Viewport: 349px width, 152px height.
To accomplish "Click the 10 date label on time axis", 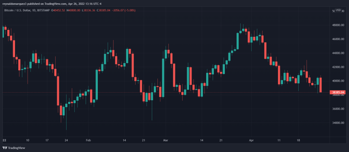I will [27, 140].
